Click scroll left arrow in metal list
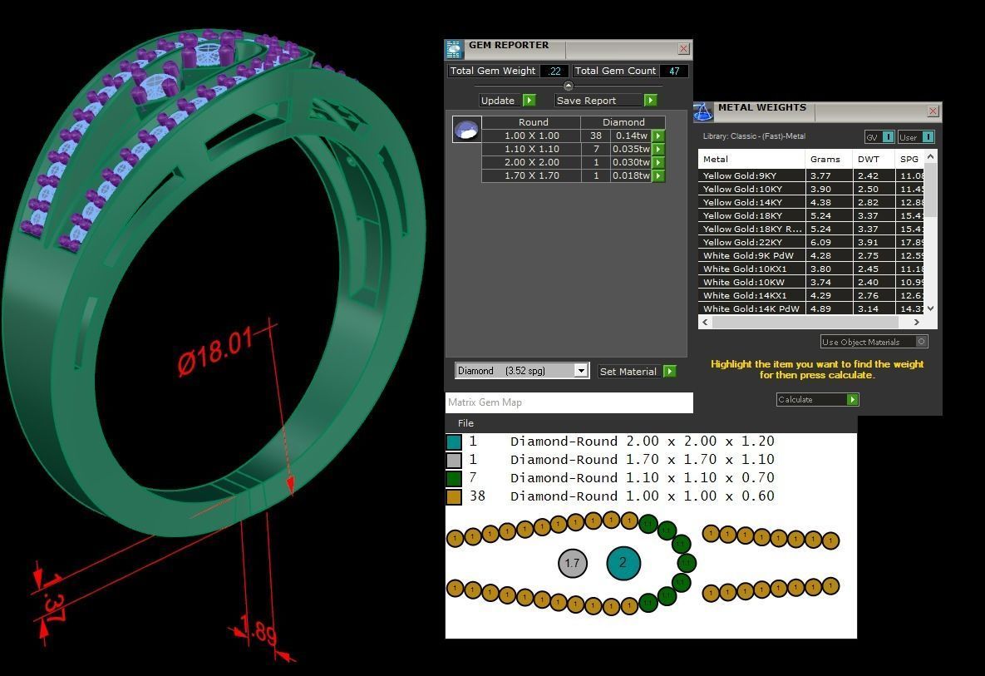This screenshot has width=985, height=676. pos(705,323)
